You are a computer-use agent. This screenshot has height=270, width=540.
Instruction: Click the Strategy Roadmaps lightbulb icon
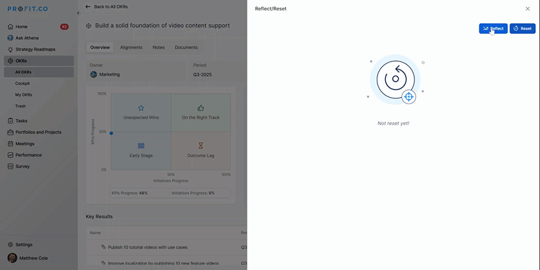click(10, 49)
